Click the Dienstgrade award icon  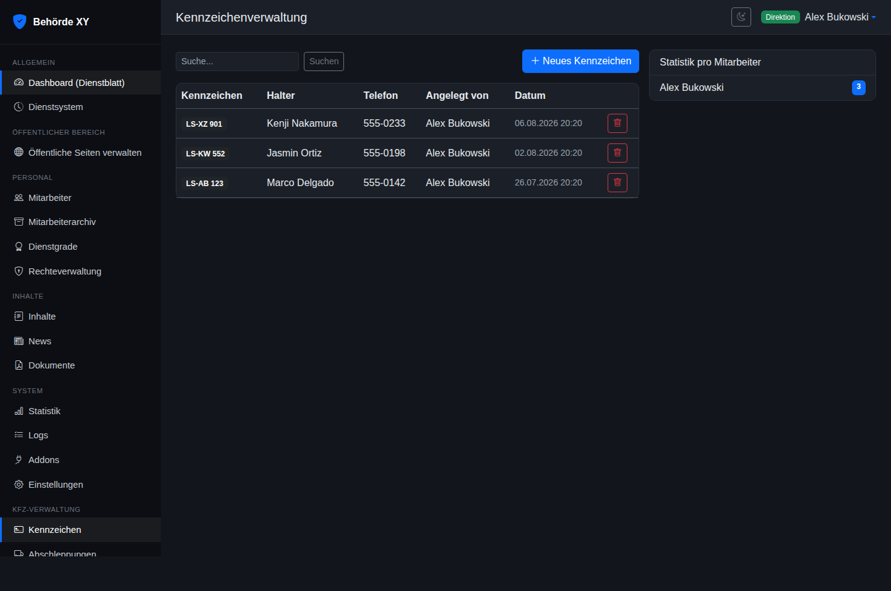click(x=19, y=247)
